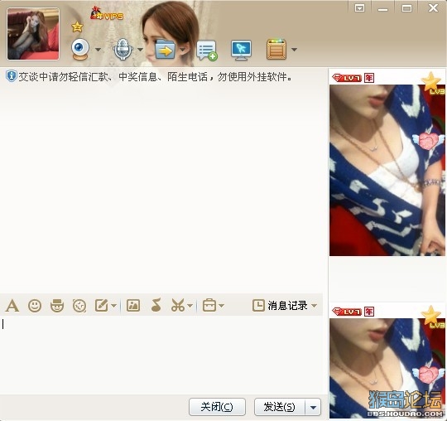This screenshot has height=421, width=447.
Task: Expand the toolbox briefcase dropdown arrow
Action: (x=222, y=306)
